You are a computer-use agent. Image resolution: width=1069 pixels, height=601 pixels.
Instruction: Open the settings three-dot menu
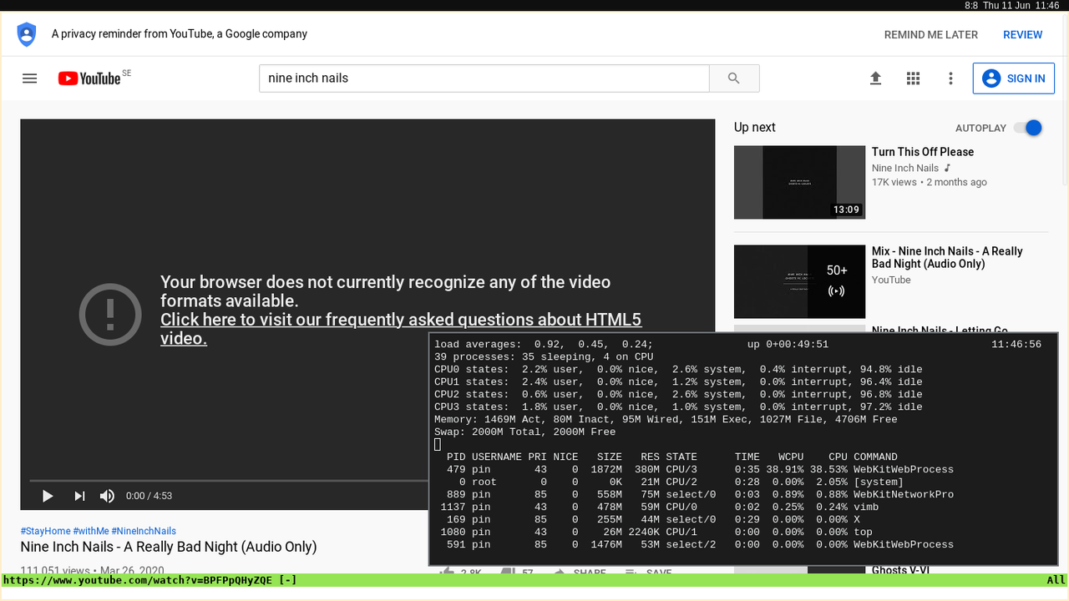tap(950, 78)
